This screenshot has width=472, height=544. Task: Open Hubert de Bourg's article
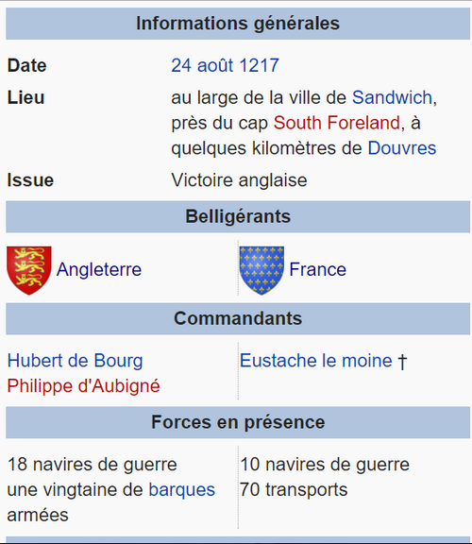click(x=75, y=361)
